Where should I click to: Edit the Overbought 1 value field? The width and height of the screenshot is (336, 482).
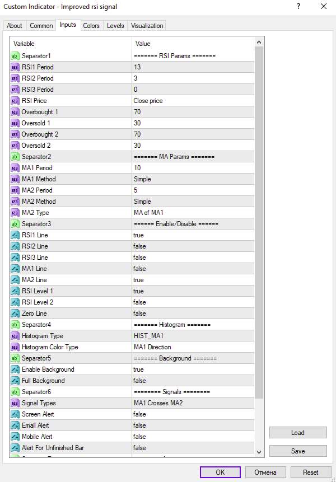pos(193,112)
